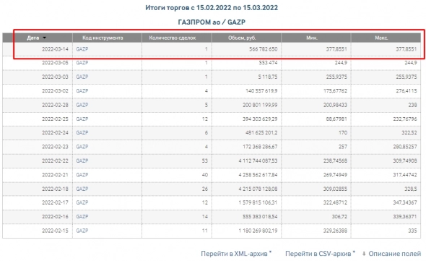Click the volume value 553 474
The width and height of the screenshot is (426, 261).
point(268,63)
